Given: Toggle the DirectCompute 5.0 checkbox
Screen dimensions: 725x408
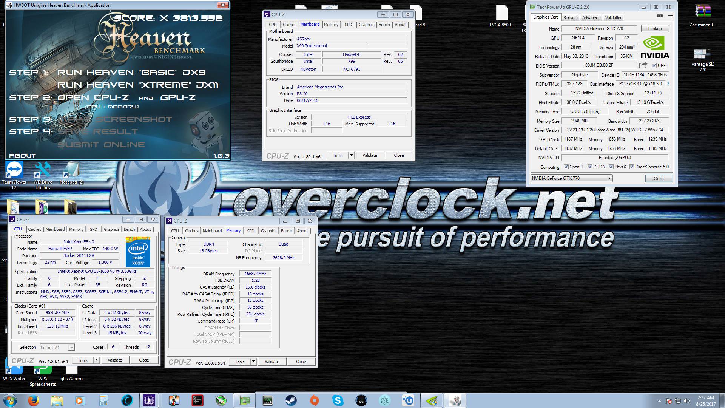Looking at the screenshot, I should click(632, 167).
